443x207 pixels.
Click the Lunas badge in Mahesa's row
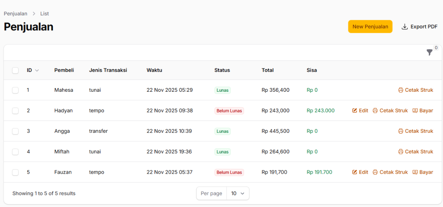(x=223, y=91)
